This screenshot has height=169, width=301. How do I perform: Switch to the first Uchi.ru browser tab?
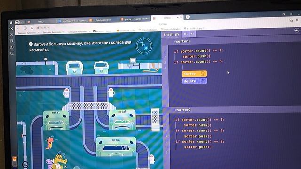[41, 22]
